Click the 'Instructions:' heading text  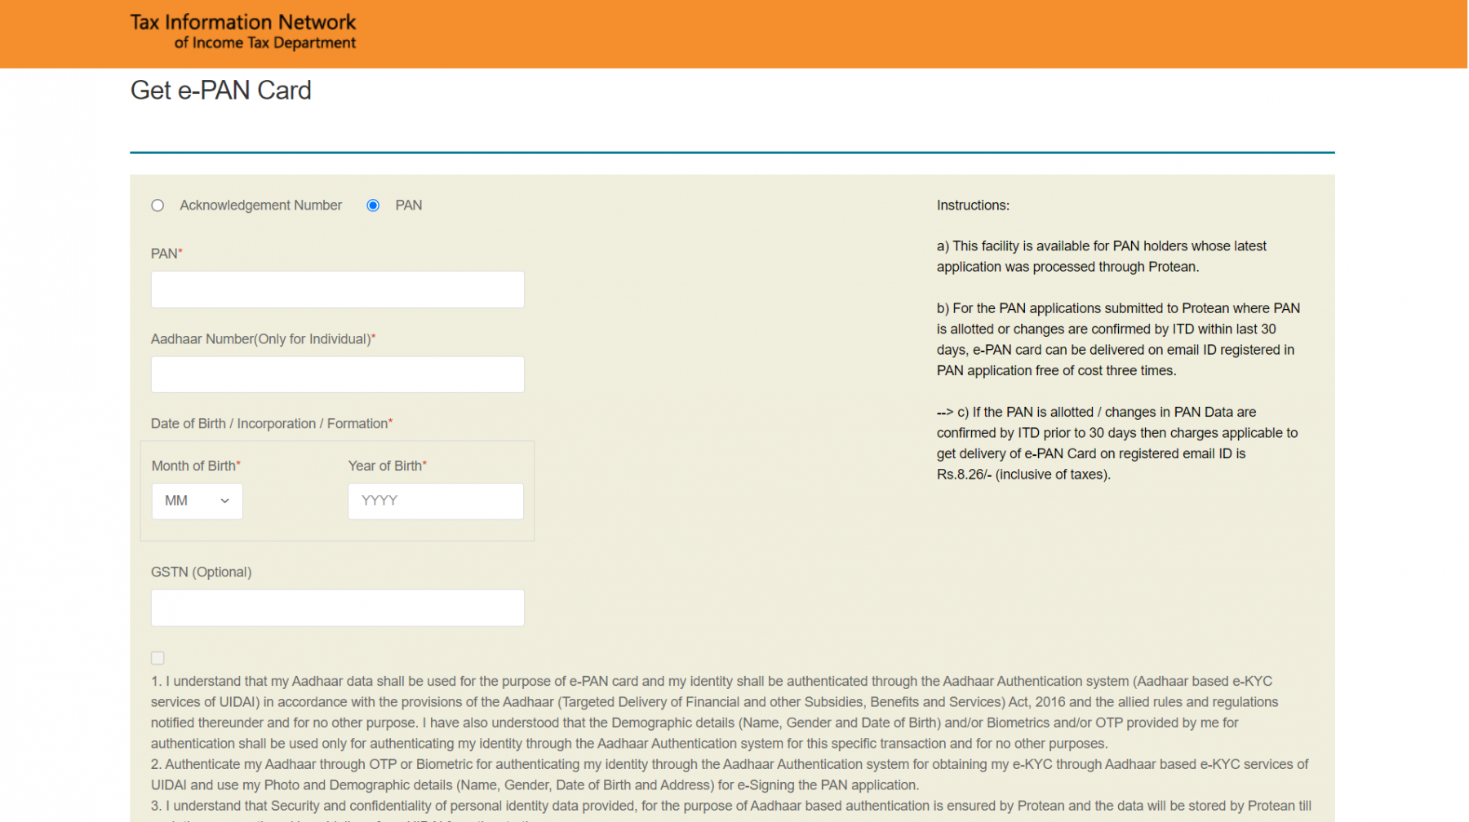[x=973, y=205]
